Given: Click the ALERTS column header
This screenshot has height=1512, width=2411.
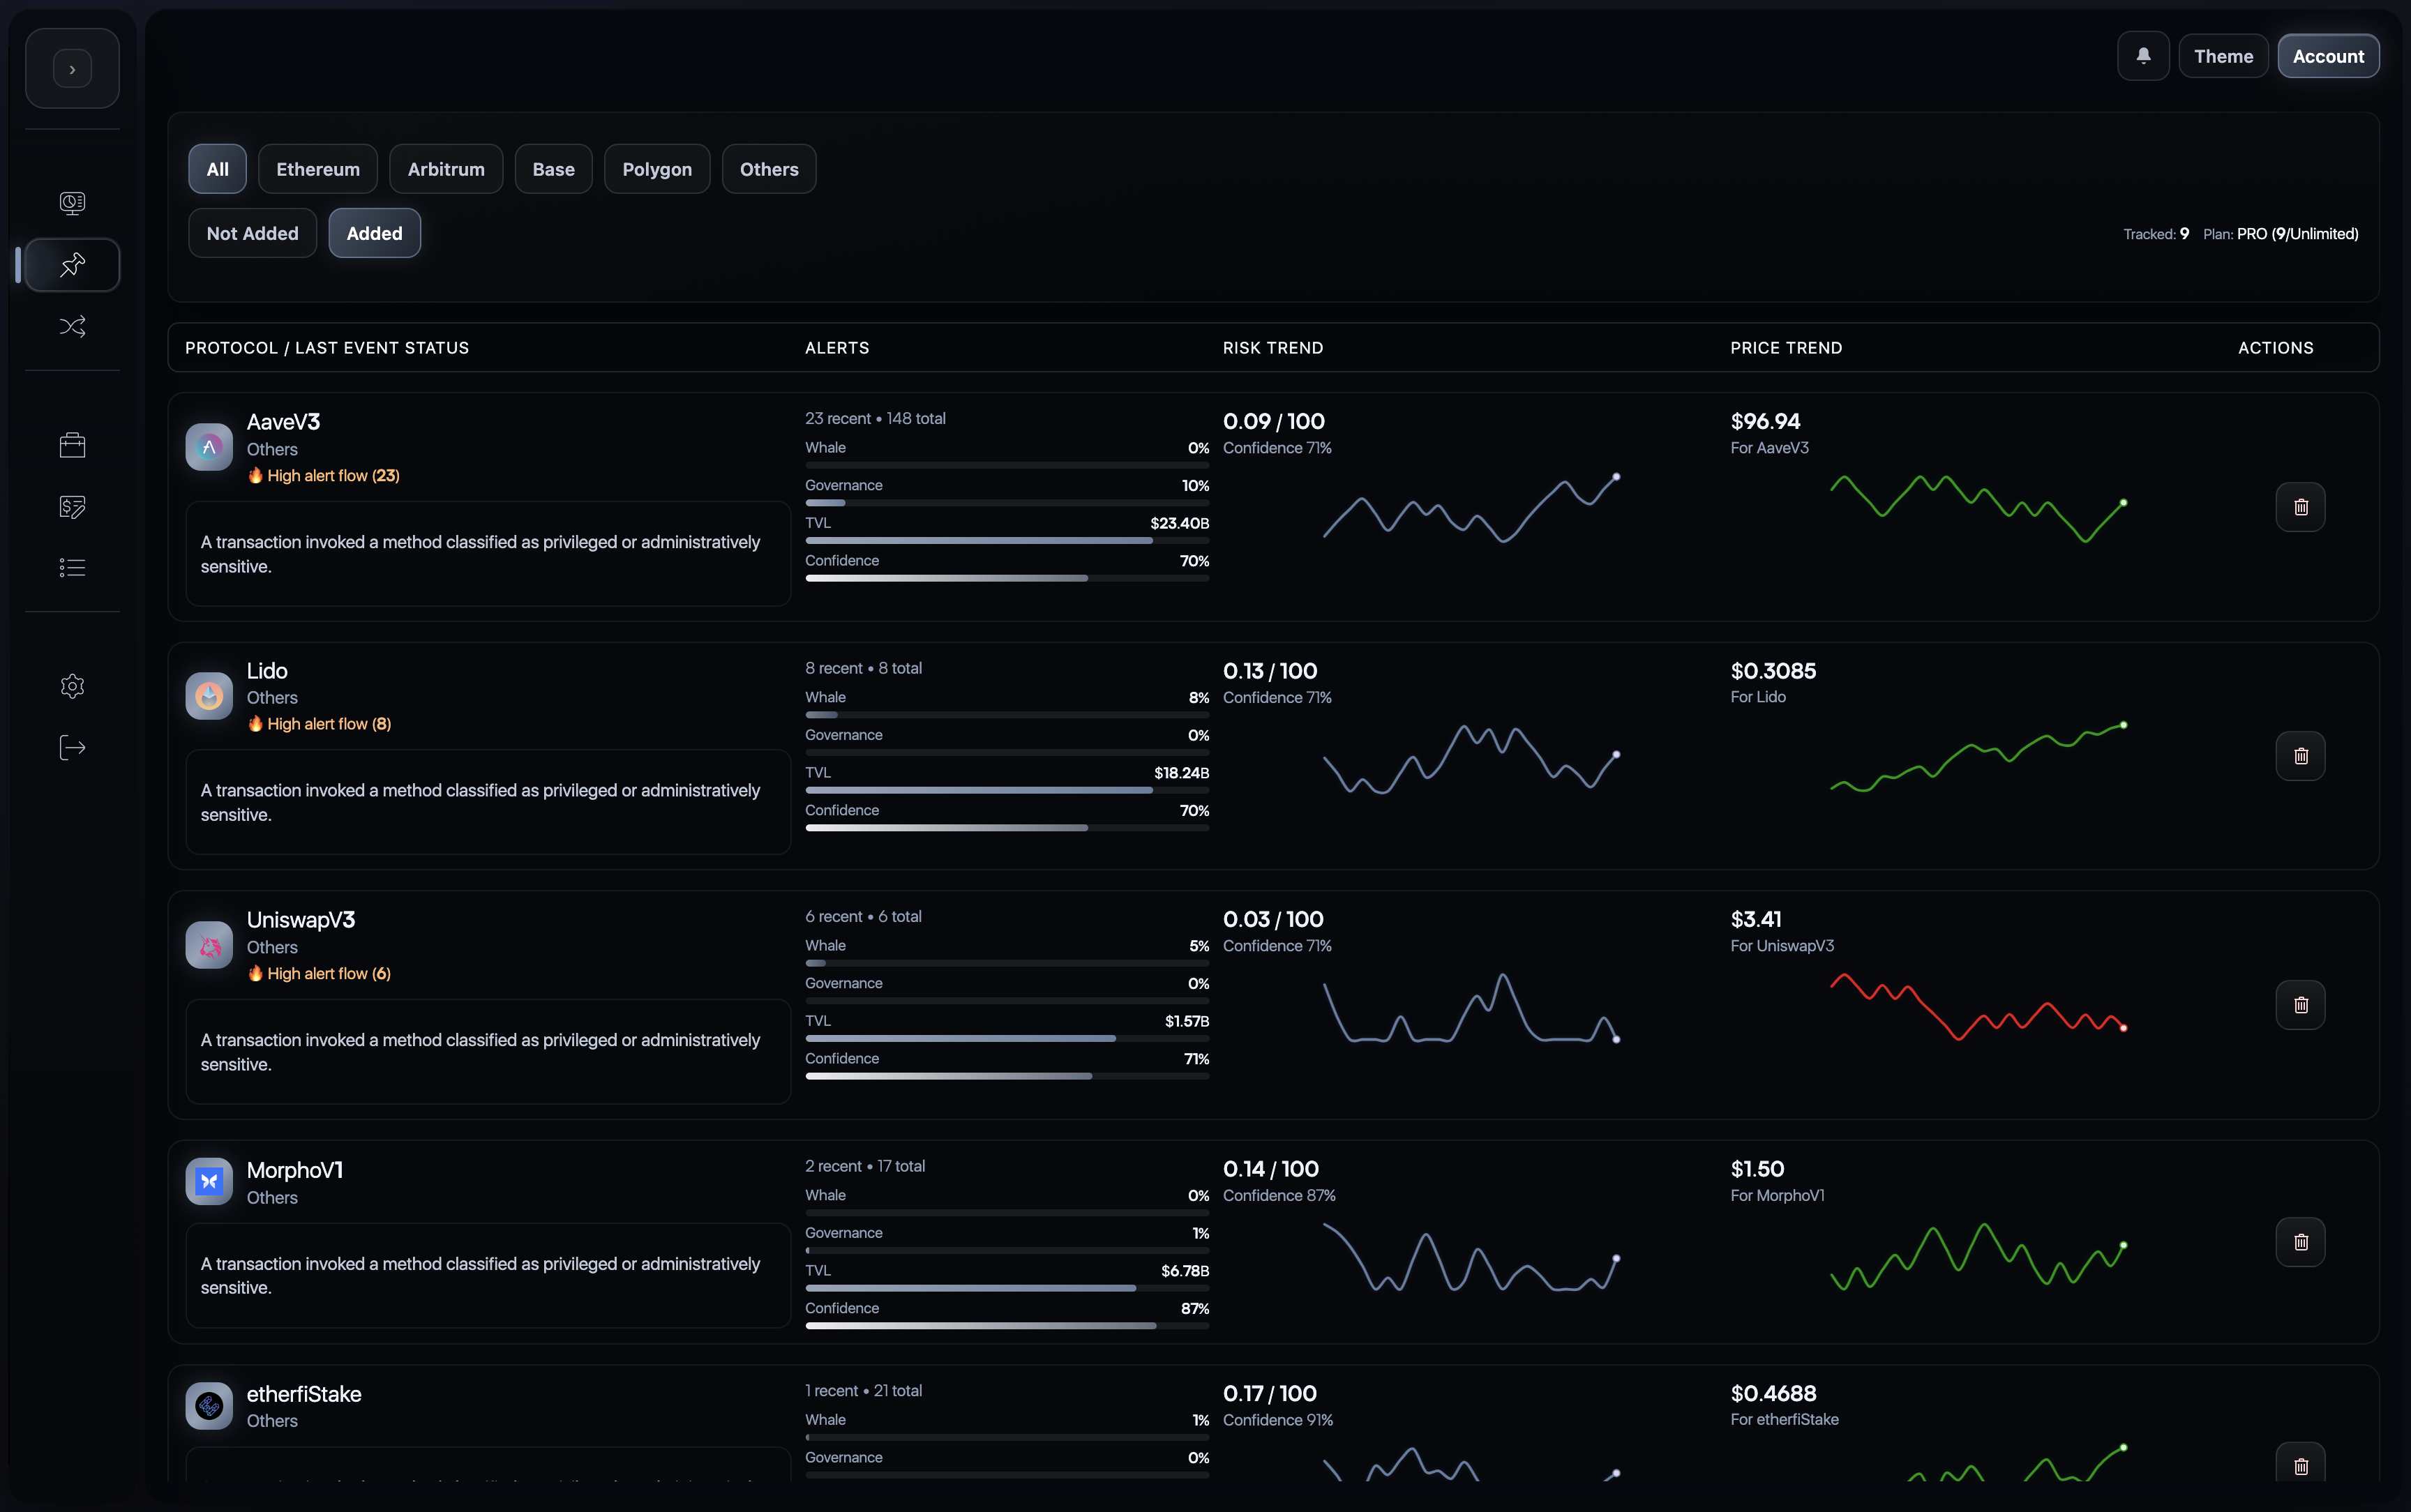Looking at the screenshot, I should click(837, 348).
